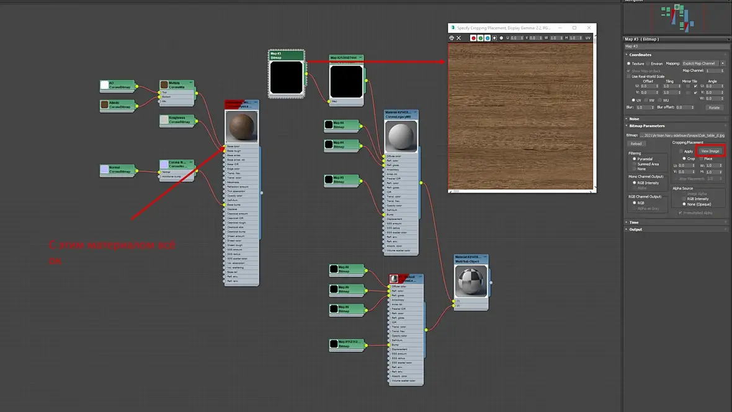The image size is (732, 412).
Task: Expand the Output rollout
Action: click(635, 229)
